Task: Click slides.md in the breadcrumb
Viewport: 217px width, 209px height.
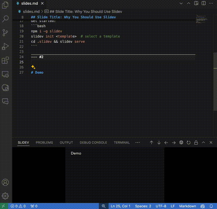Action: pos(31,12)
